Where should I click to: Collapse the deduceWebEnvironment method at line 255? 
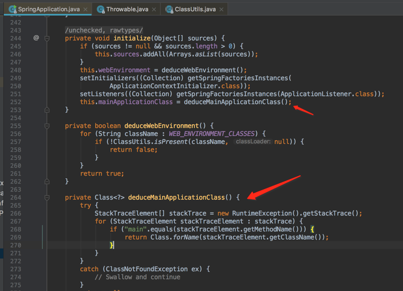pyautogui.click(x=47, y=126)
